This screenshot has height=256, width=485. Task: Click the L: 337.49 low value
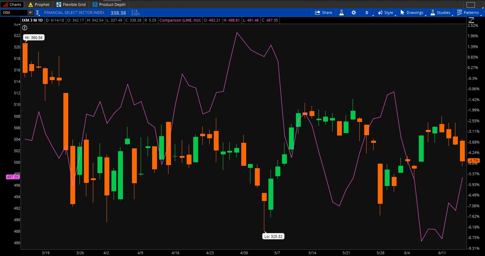(114, 20)
